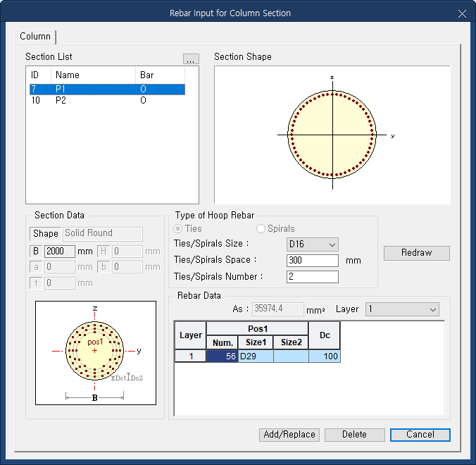
Task: Click the Cancel button
Action: point(420,435)
